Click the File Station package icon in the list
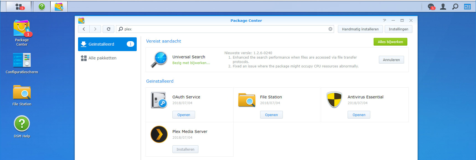Image resolution: width=476 pixels, height=160 pixels. pos(247,100)
